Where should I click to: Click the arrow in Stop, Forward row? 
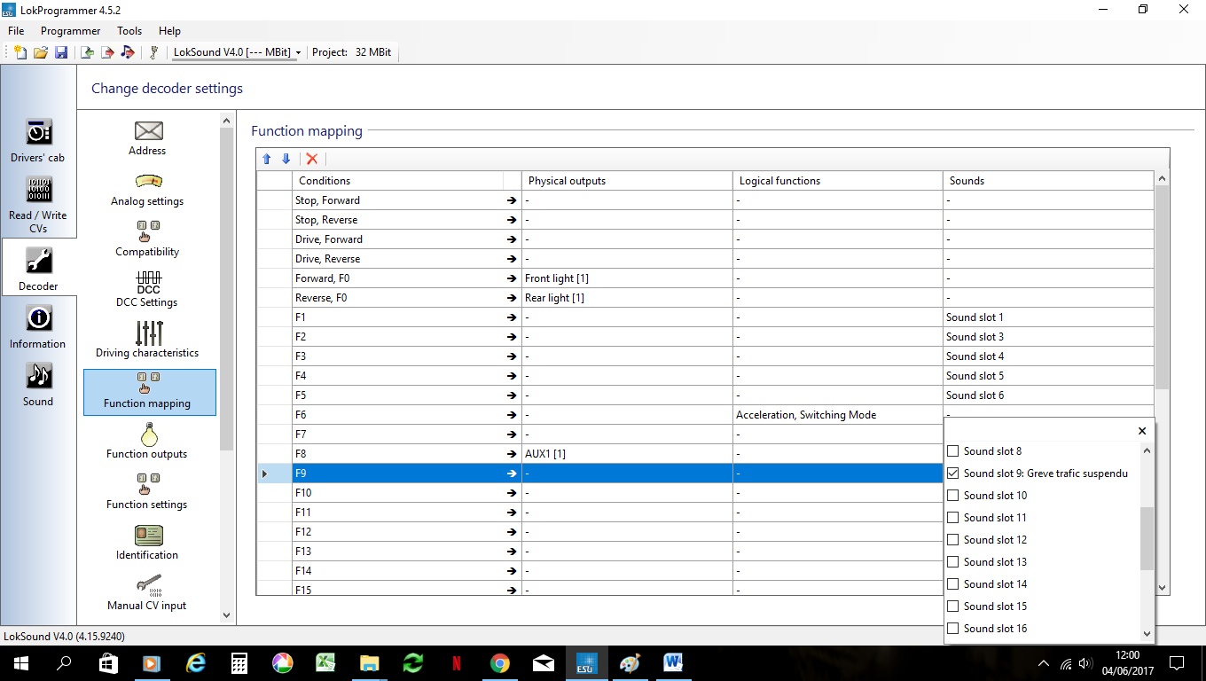tap(512, 200)
